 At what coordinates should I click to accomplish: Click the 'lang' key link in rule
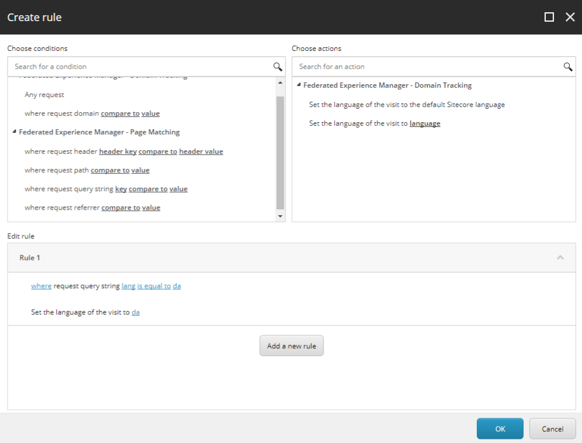point(128,286)
